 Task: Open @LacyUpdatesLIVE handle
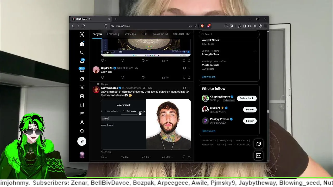click(134, 88)
